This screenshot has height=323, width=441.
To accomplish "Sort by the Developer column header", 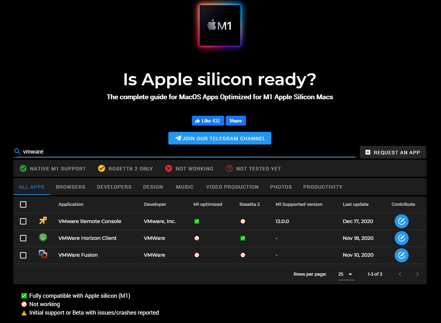I will click(155, 204).
